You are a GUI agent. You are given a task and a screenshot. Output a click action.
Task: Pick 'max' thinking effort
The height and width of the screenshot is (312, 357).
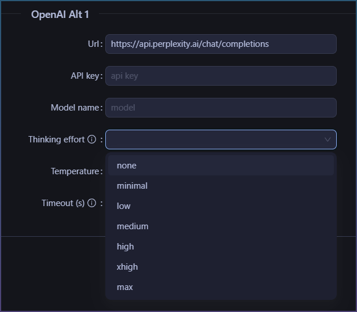point(221,287)
